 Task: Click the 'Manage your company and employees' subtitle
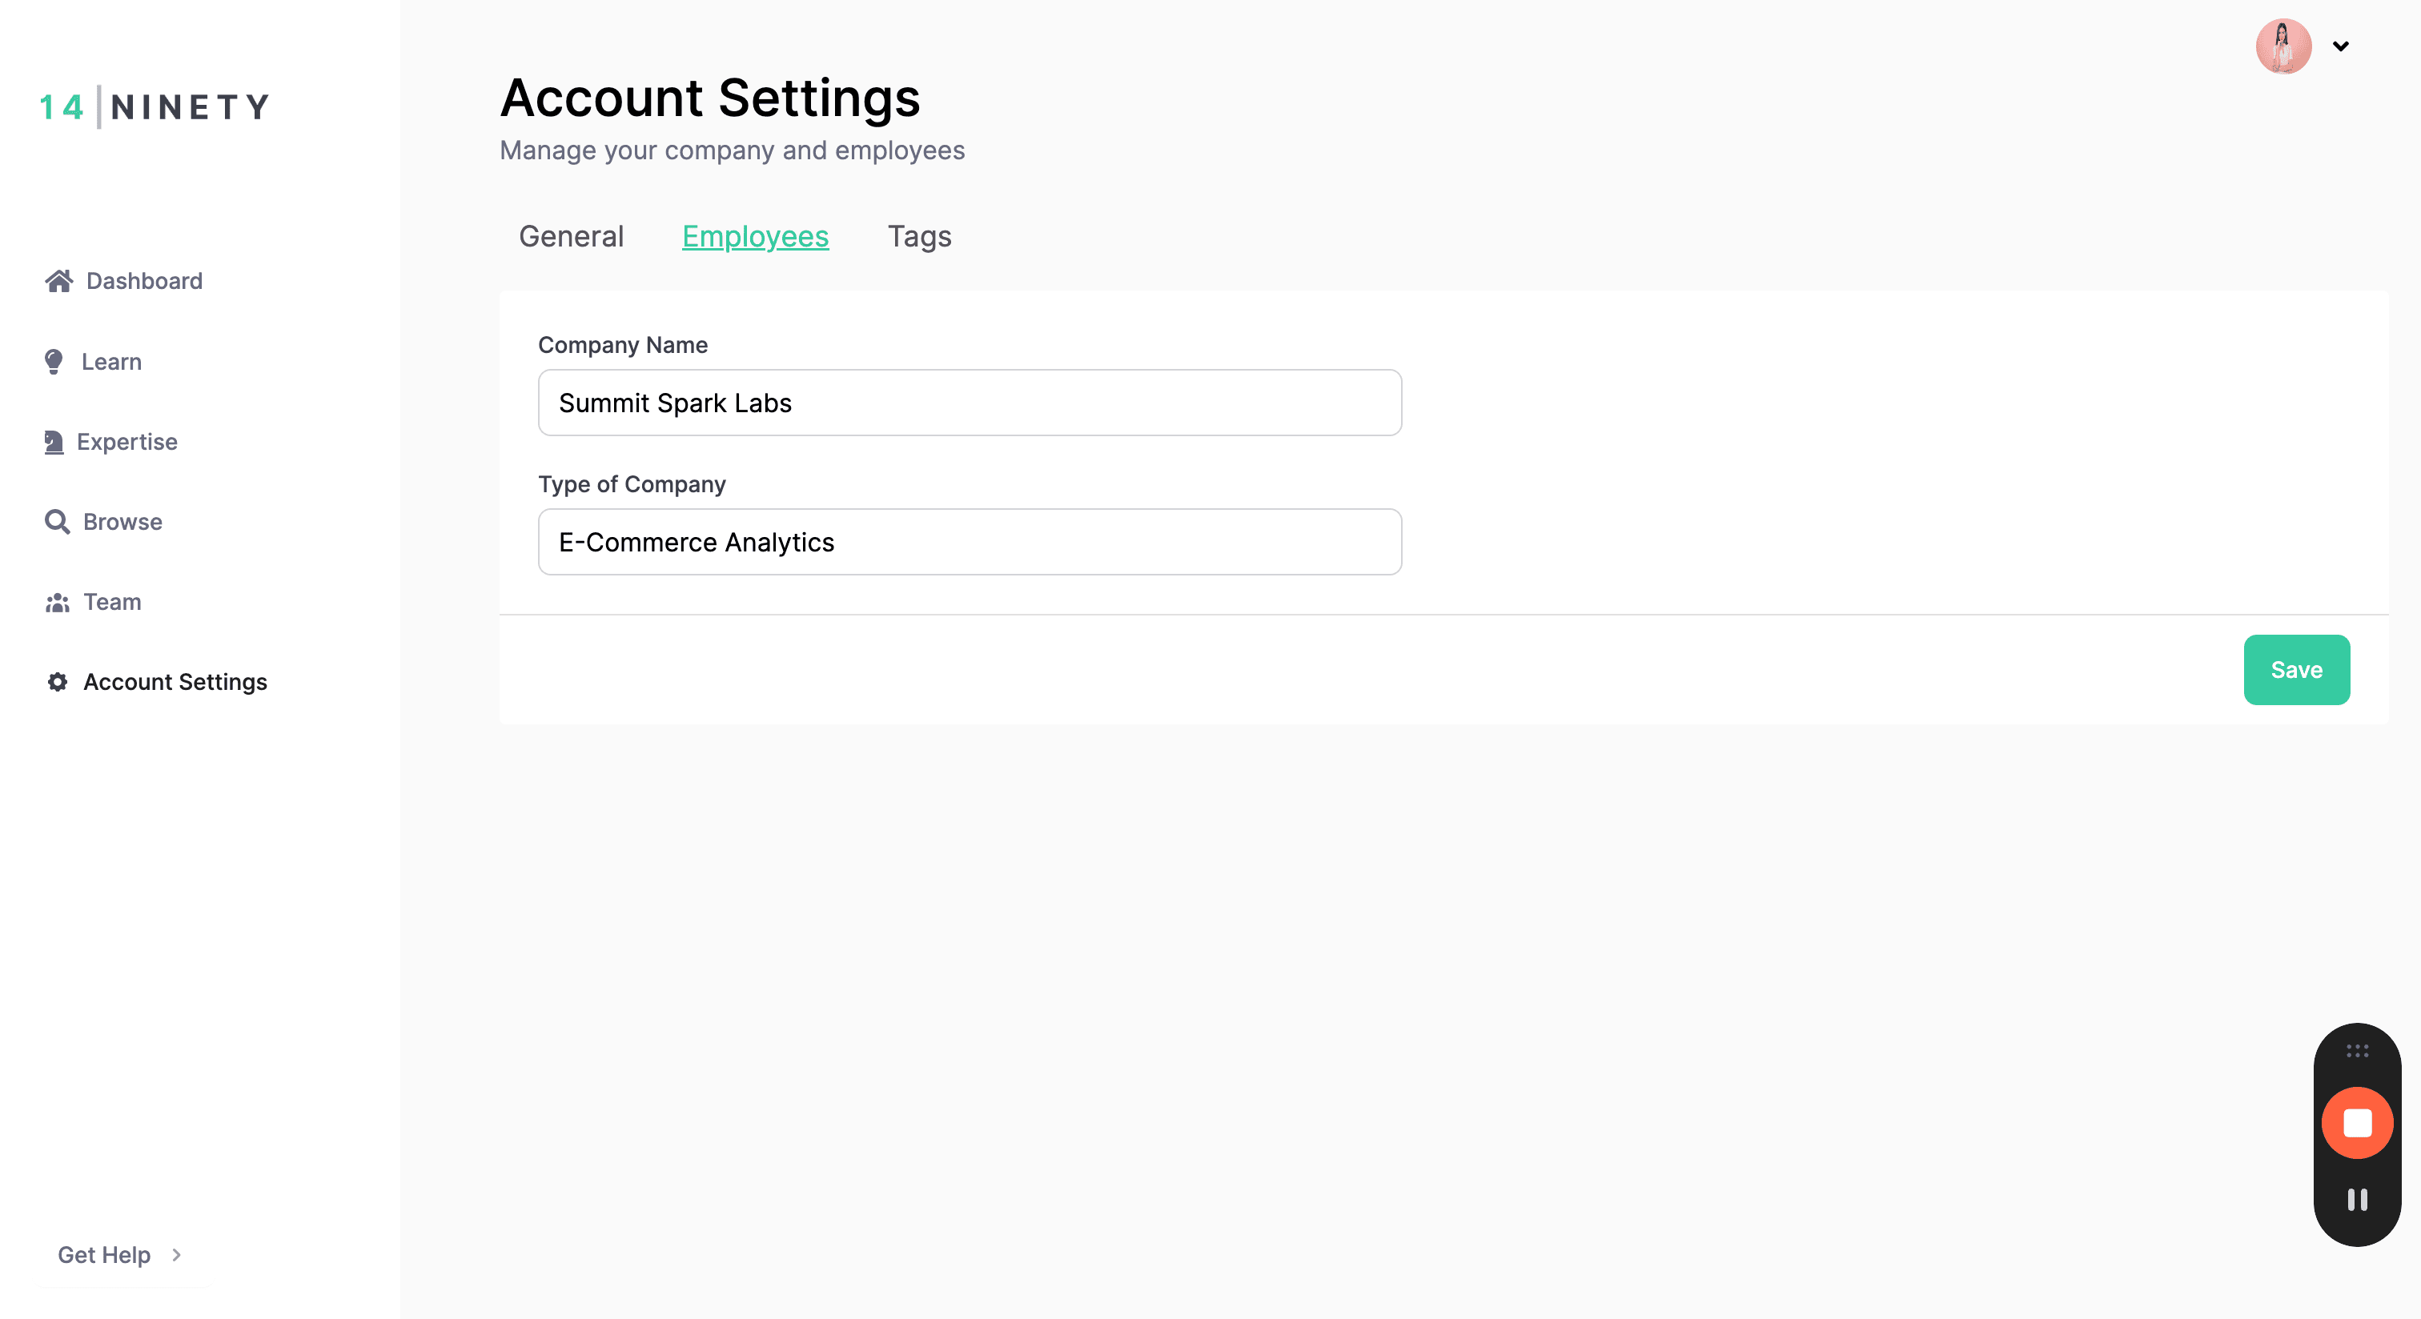click(732, 150)
